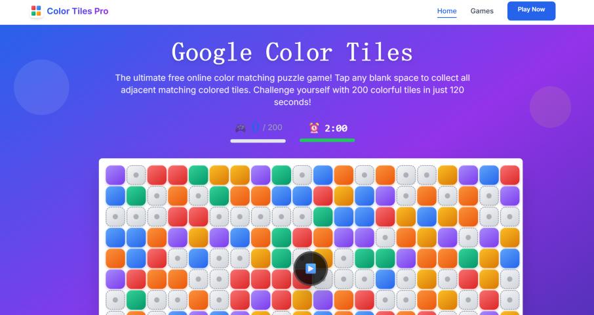Viewport: 594px width, 315px height.
Task: Click the Google Color Tiles heading
Action: click(292, 52)
